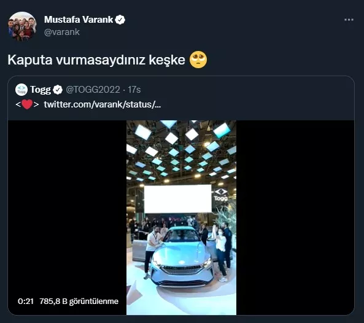Click the white screen in the video
This screenshot has width=364, height=323.
point(178,199)
